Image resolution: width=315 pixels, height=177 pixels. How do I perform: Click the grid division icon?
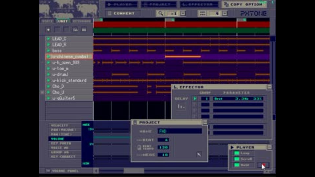(202, 13)
